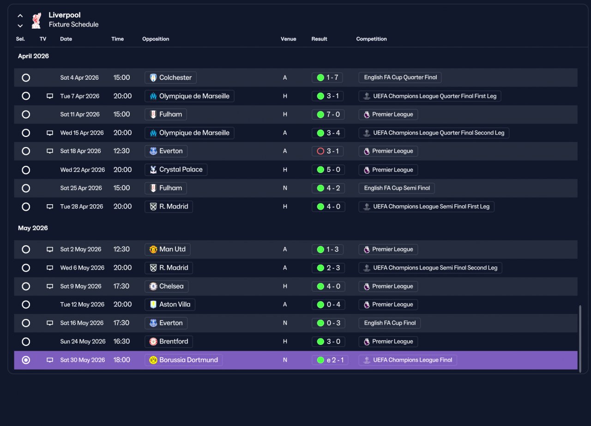Viewport: 591px width, 426px height.
Task: Sort fixtures by Competition column header
Action: (371, 39)
